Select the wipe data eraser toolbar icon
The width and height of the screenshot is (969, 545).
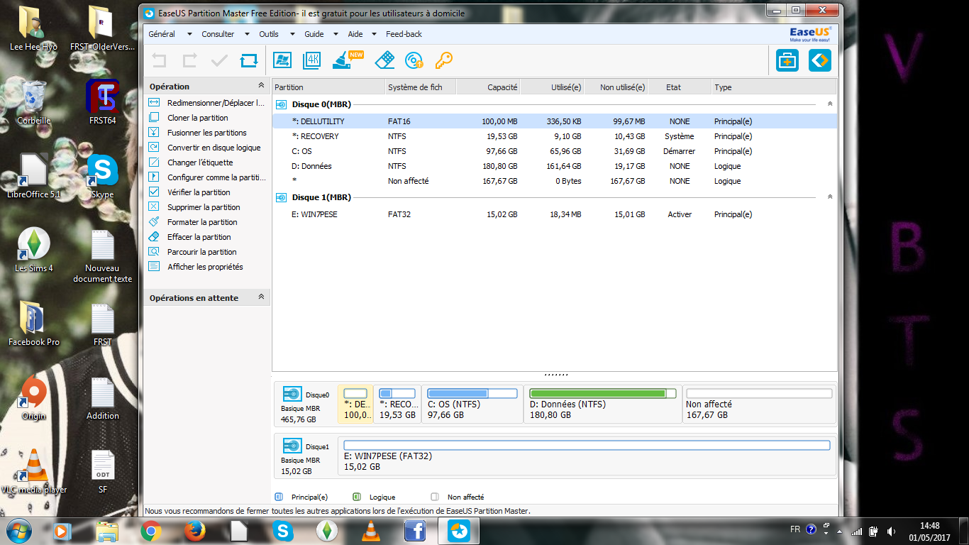click(x=384, y=60)
